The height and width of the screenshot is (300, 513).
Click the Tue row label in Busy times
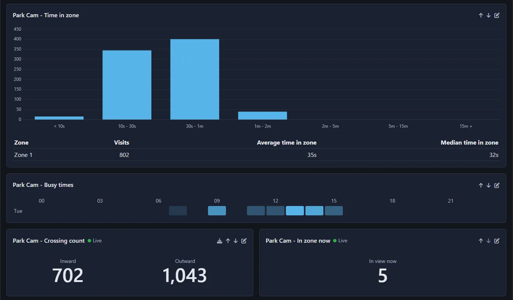pos(18,211)
